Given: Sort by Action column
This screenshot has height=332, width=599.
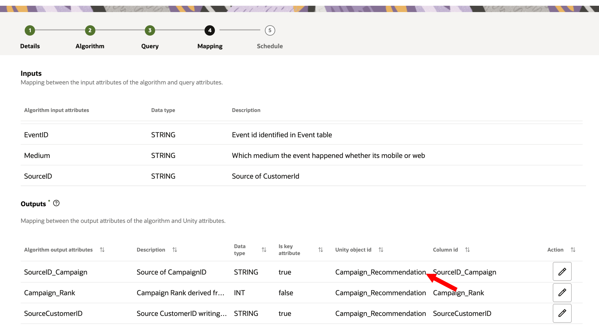Looking at the screenshot, I should point(573,250).
